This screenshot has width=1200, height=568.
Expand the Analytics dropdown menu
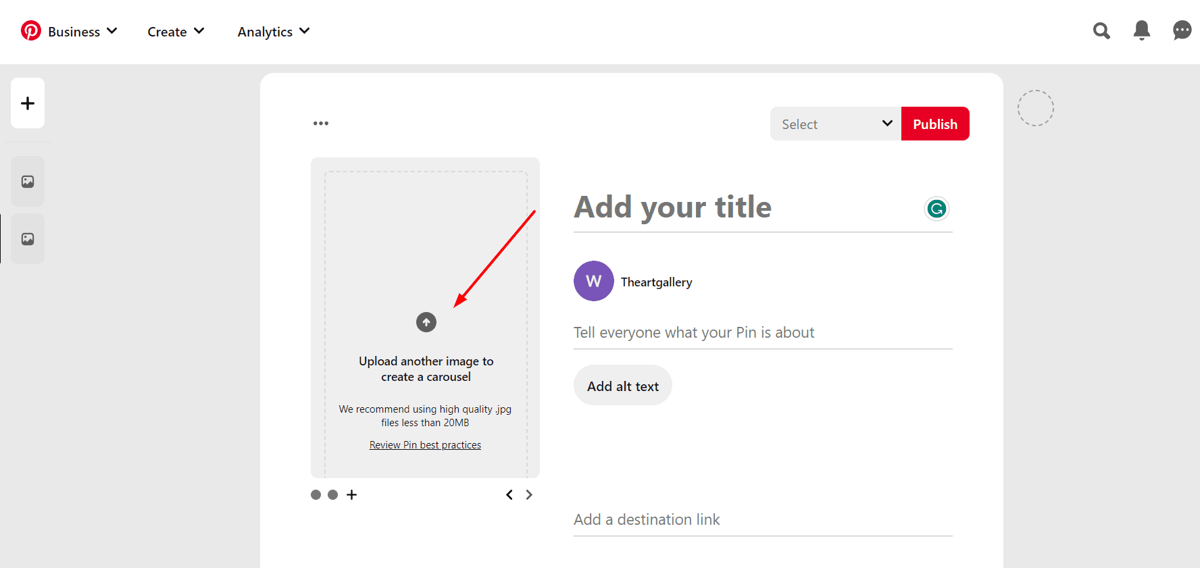pyautogui.click(x=273, y=32)
